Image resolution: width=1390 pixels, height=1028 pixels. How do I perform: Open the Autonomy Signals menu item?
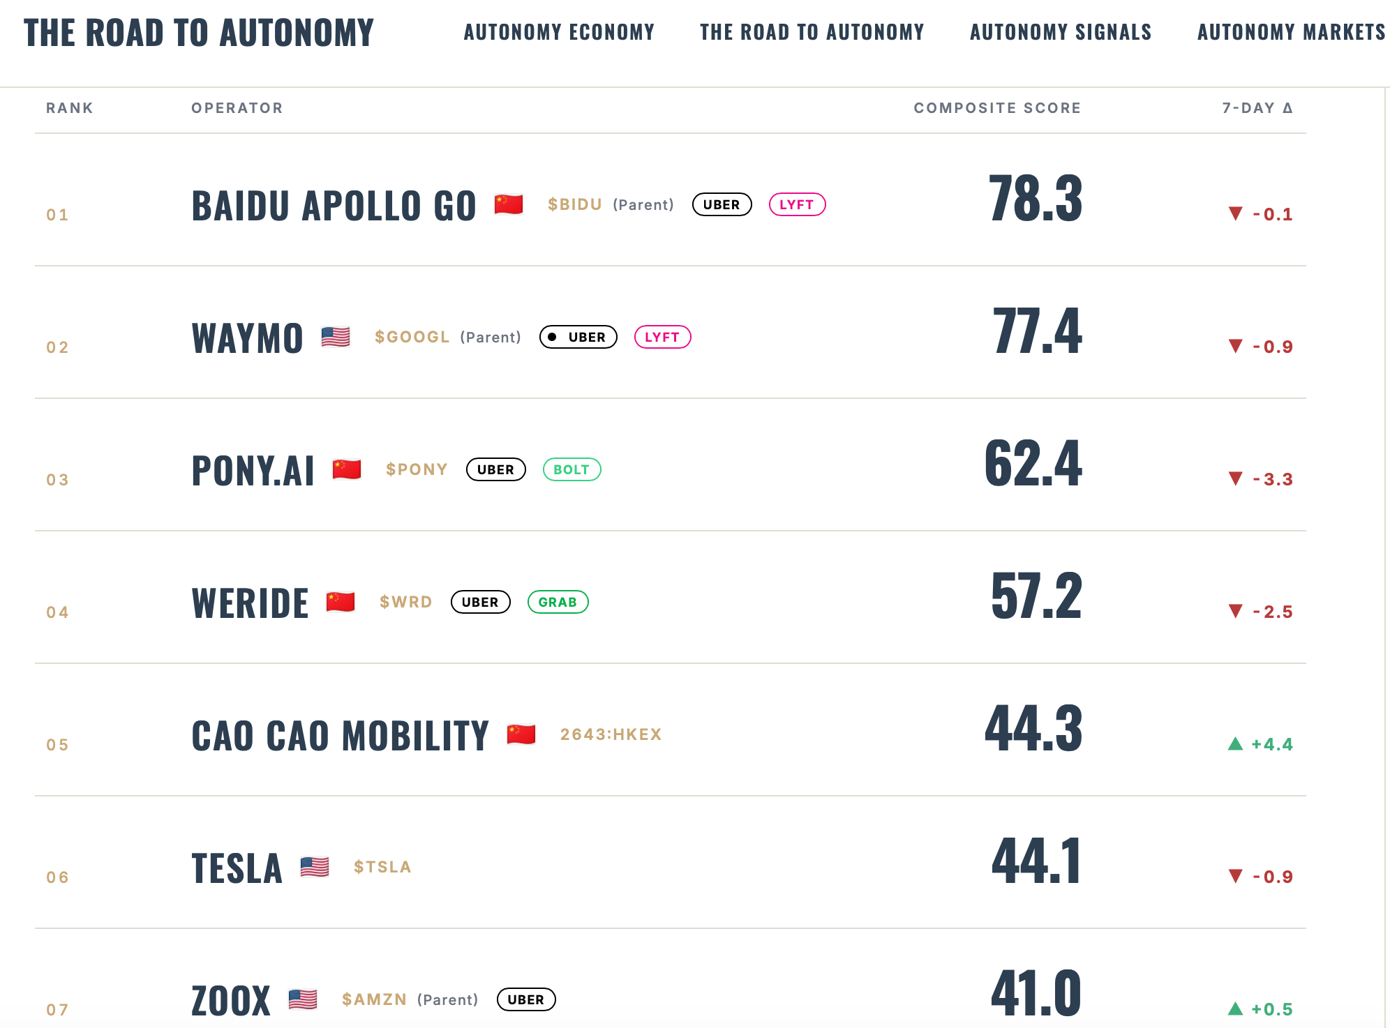coord(1061,32)
